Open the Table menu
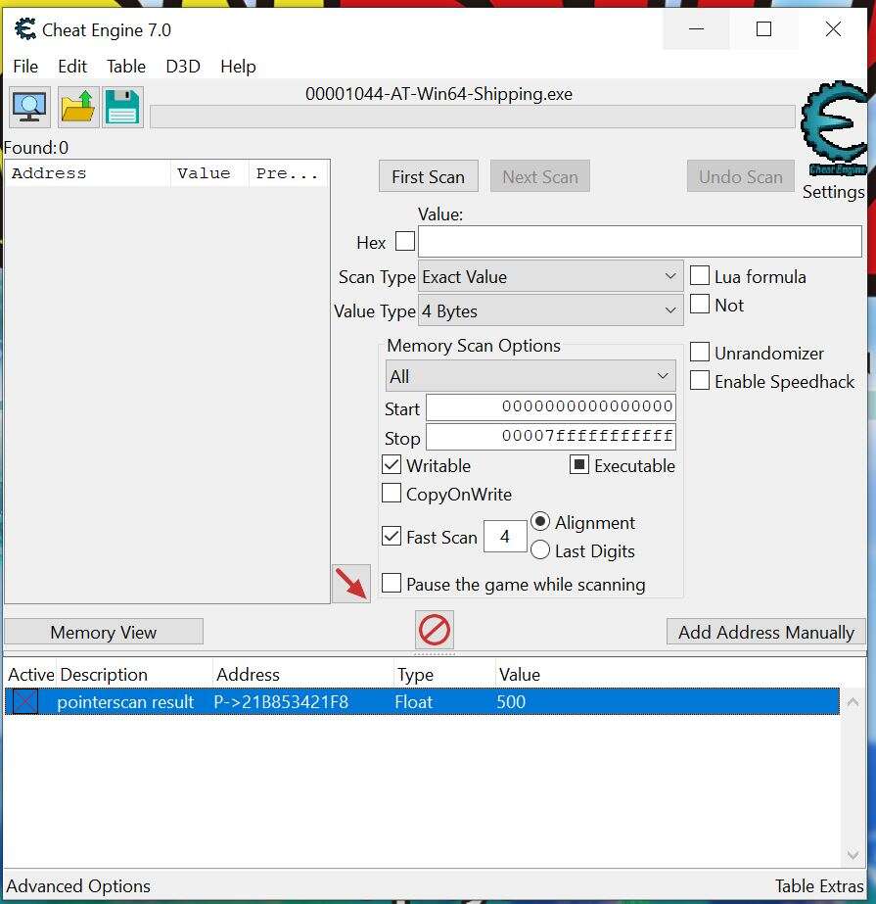Viewport: 876px width, 904px height. pyautogui.click(x=126, y=67)
